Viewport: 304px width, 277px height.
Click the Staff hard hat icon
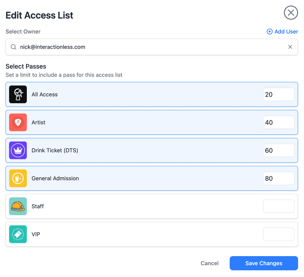(18, 206)
